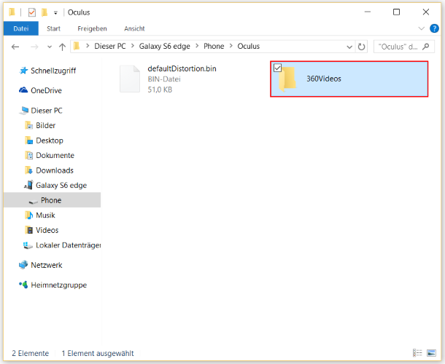Open Netzwerk in the navigation pane

click(x=40, y=265)
